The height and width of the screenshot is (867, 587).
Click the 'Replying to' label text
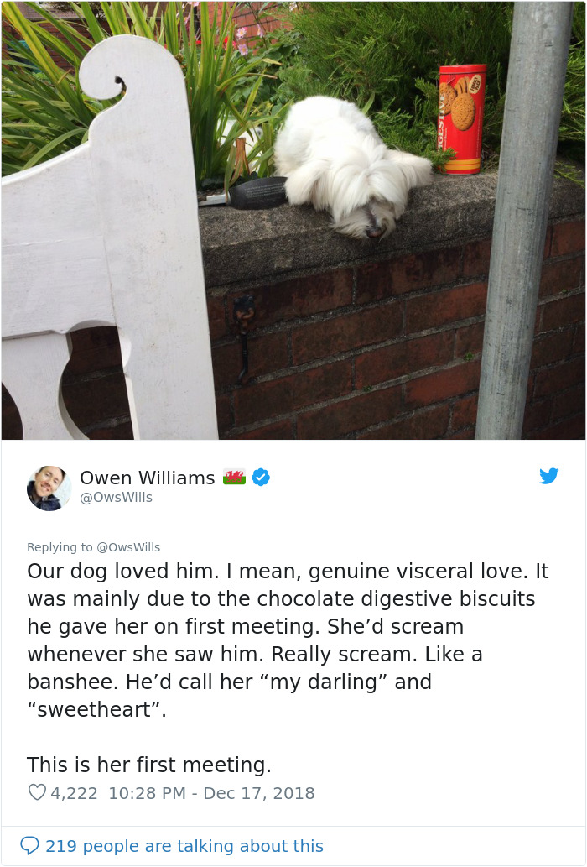[x=60, y=547]
